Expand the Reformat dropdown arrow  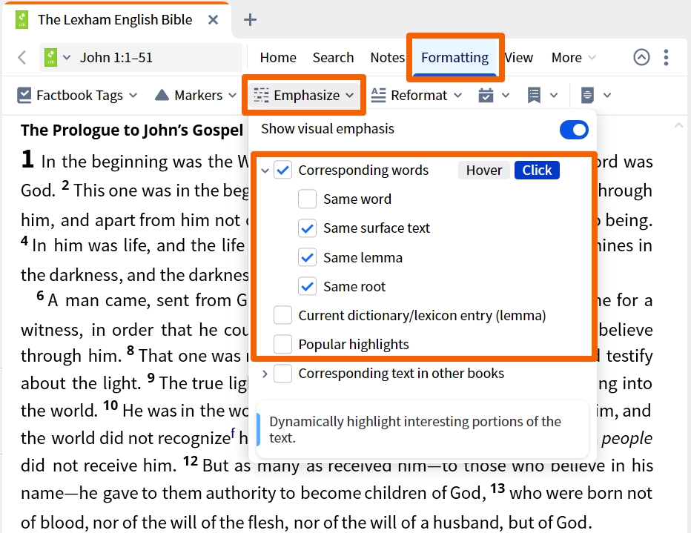(x=457, y=95)
